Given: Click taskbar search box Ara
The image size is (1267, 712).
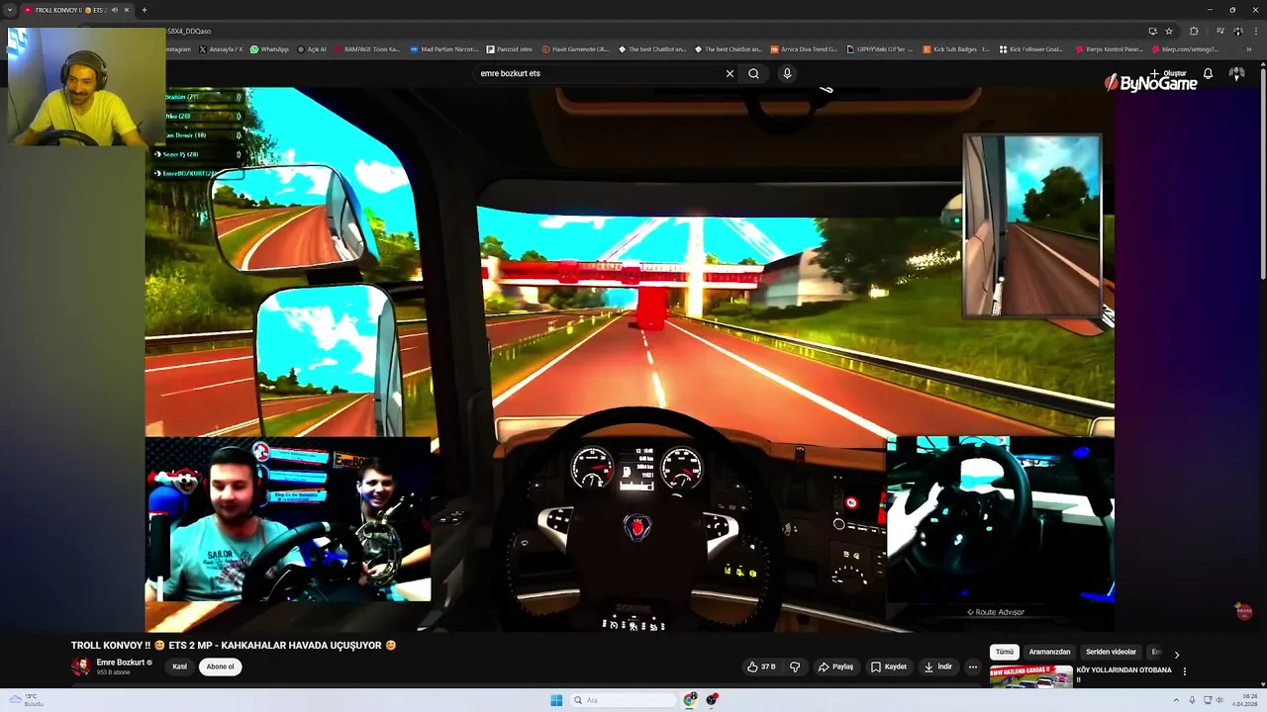Looking at the screenshot, I should coord(624,700).
